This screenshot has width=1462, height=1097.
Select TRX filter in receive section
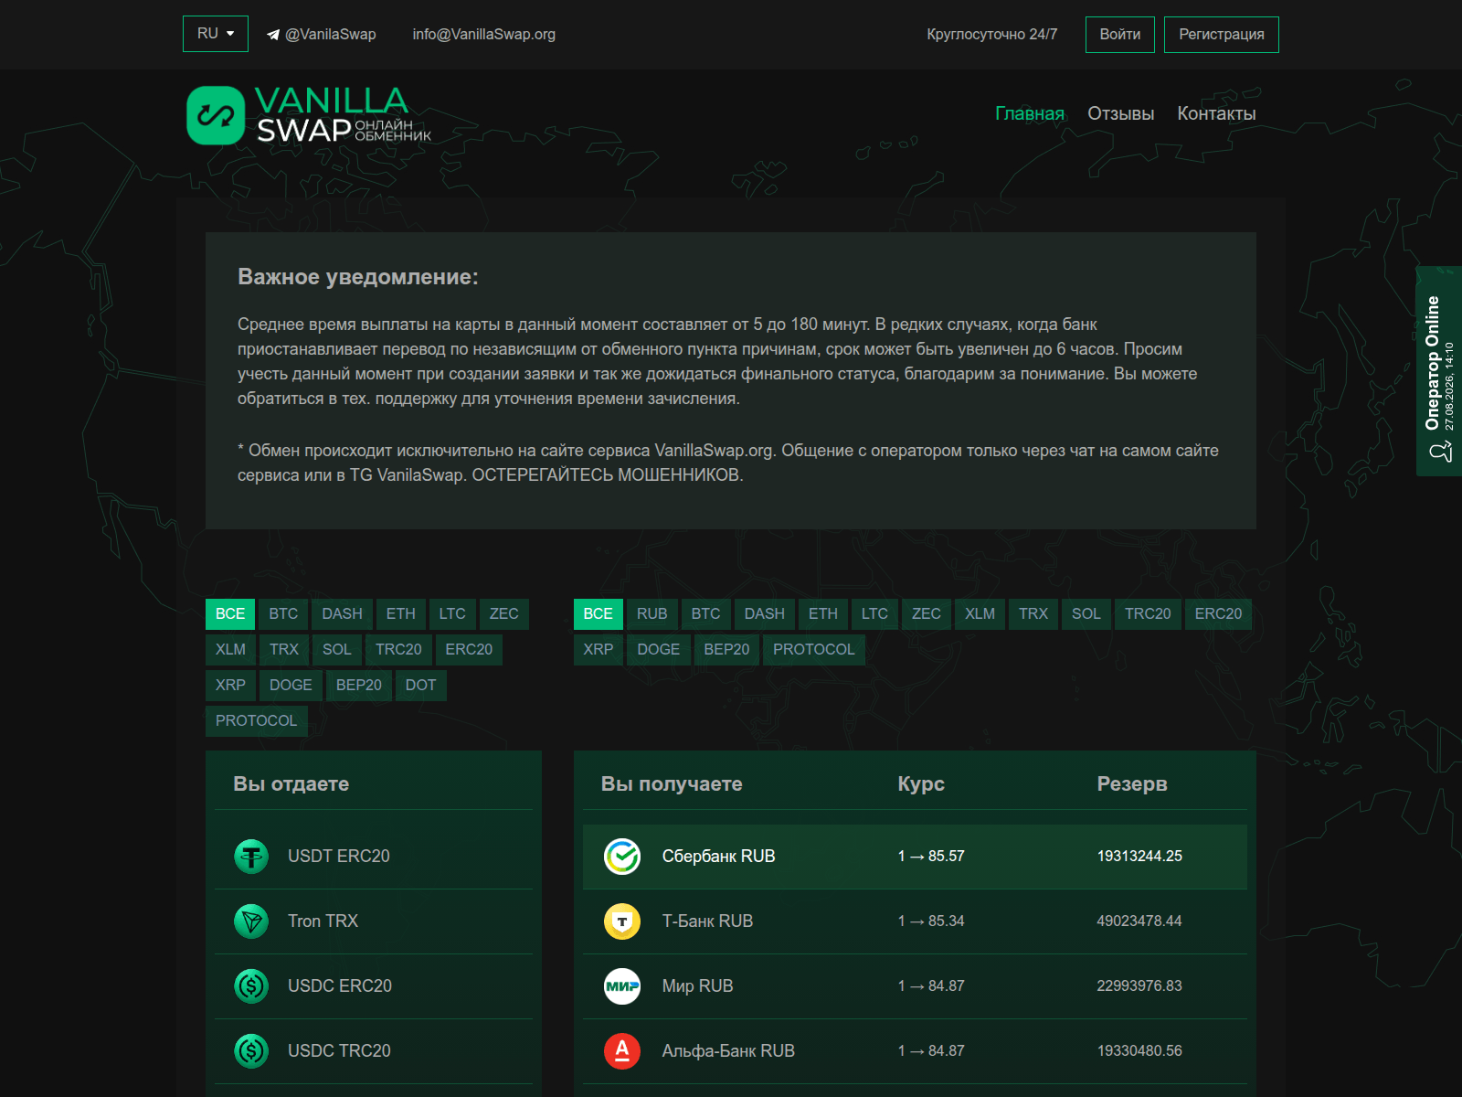point(1033,614)
